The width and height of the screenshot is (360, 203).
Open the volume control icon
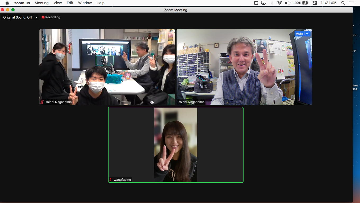(288, 3)
